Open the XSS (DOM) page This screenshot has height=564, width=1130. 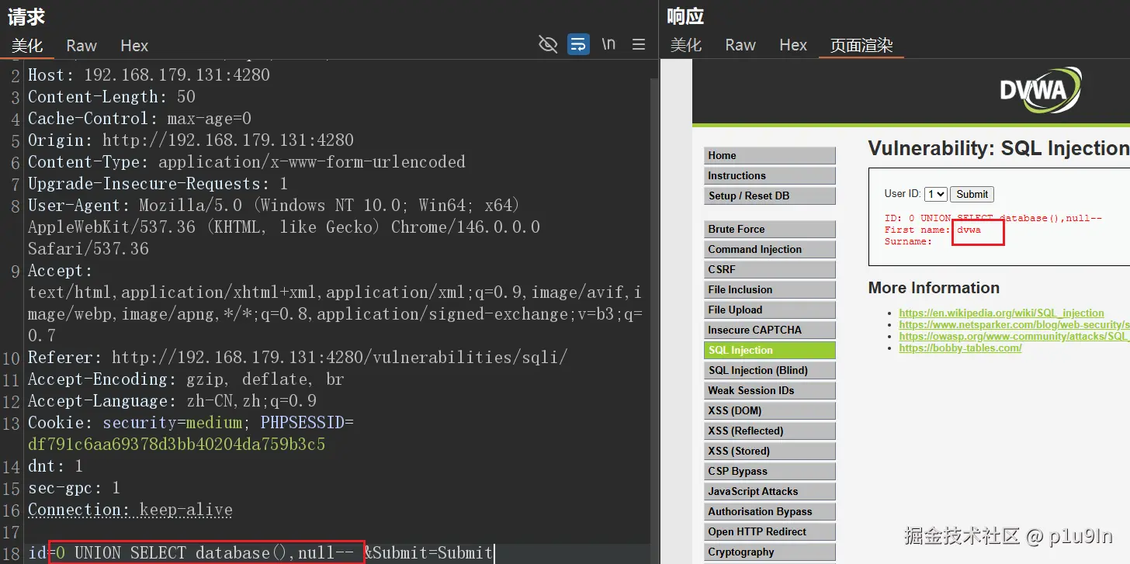tap(770, 410)
